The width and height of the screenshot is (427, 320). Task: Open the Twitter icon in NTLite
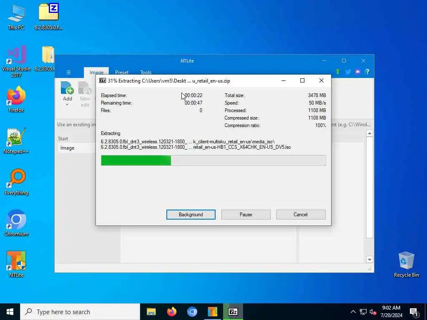(x=348, y=72)
